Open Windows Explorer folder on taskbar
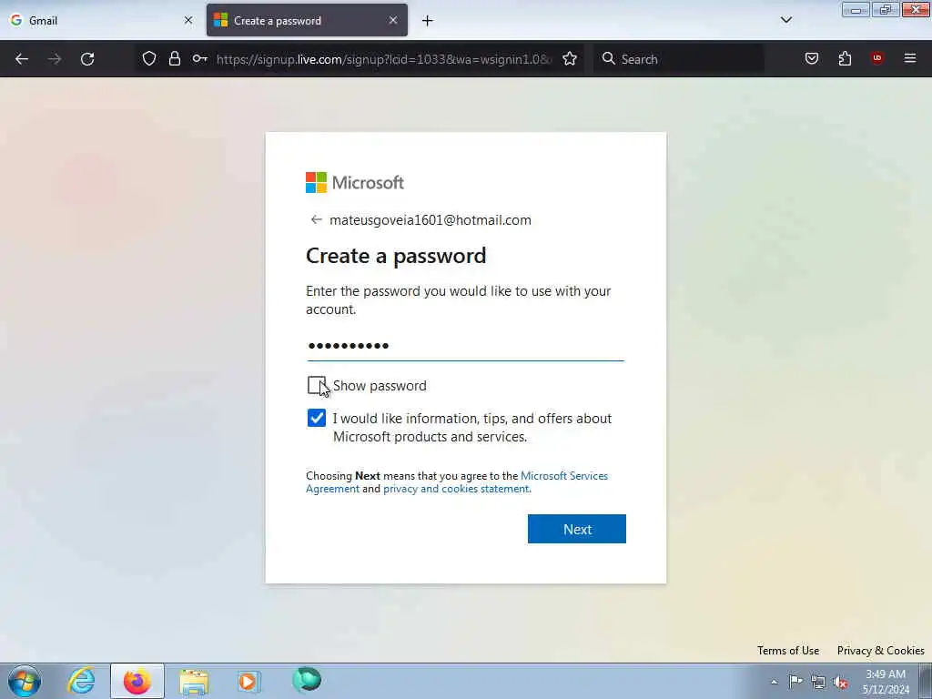Viewport: 932px width, 699px height. [194, 682]
